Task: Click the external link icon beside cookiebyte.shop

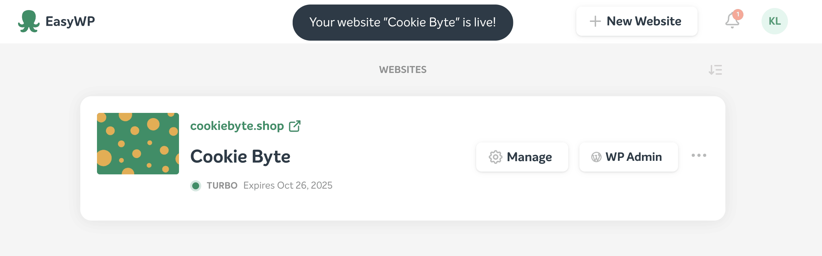Action: coord(295,126)
